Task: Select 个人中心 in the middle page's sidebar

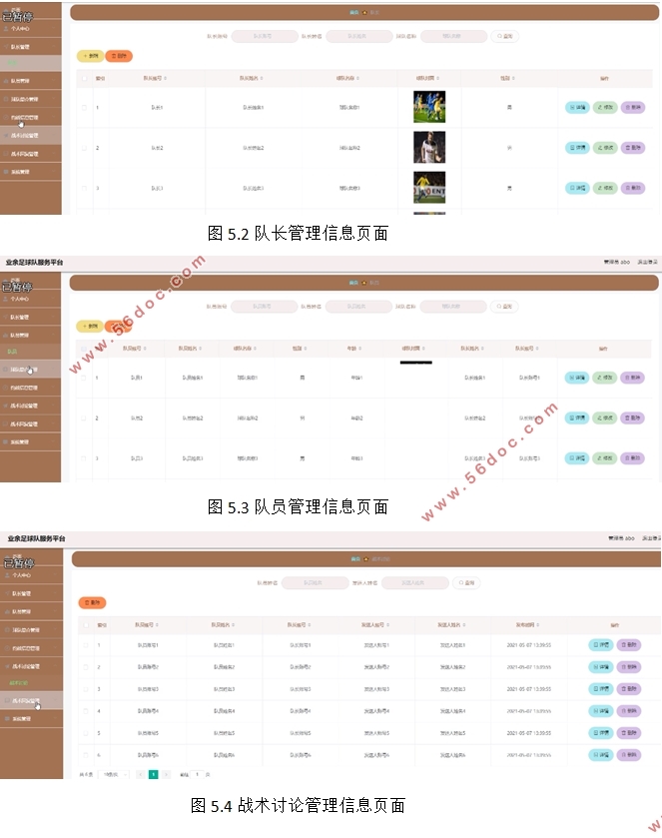Action: [22, 297]
